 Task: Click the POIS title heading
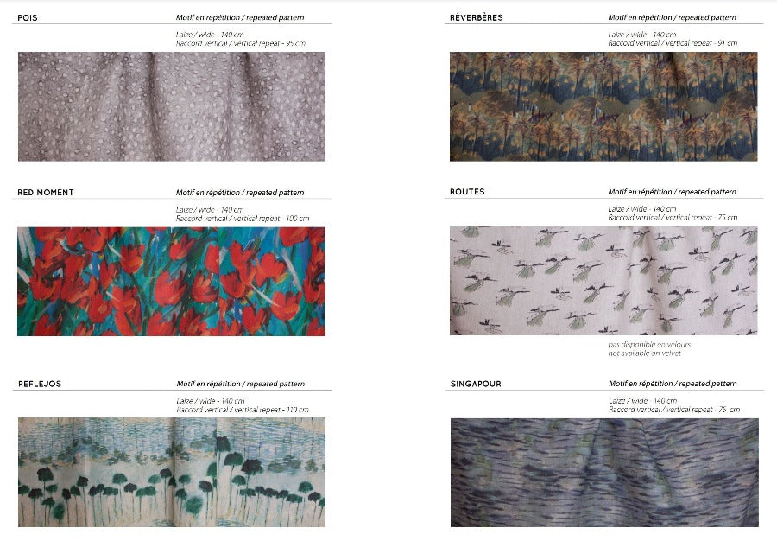tap(28, 18)
